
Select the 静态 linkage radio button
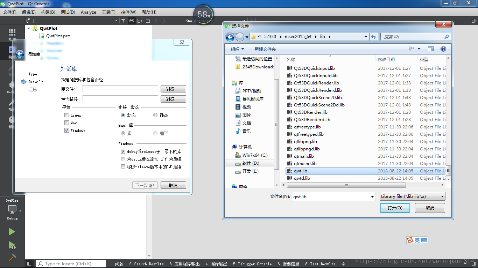tap(155, 115)
